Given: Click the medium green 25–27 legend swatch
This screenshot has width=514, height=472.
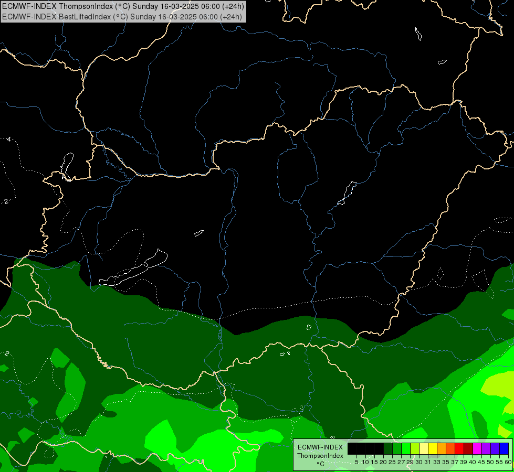Looking at the screenshot, I should [x=397, y=448].
